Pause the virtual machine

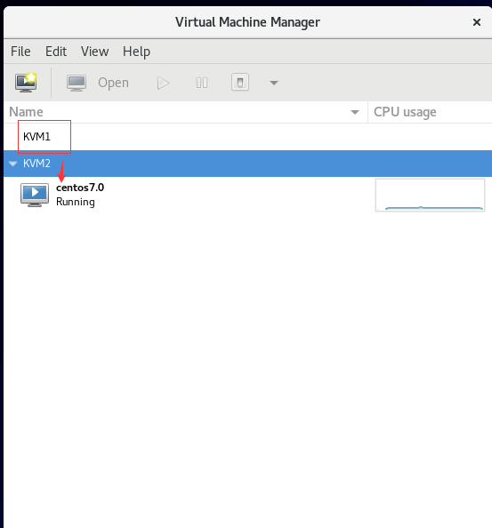pyautogui.click(x=202, y=83)
